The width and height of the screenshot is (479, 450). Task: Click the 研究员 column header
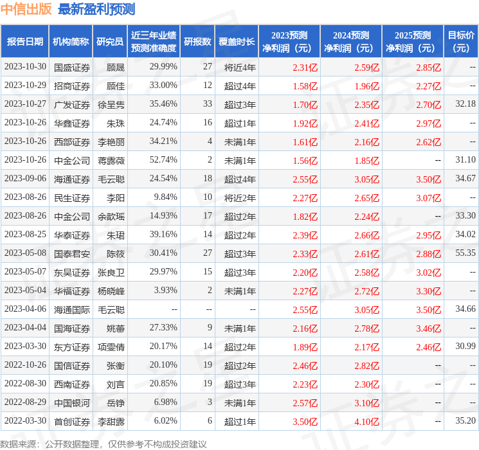[x=110, y=42]
